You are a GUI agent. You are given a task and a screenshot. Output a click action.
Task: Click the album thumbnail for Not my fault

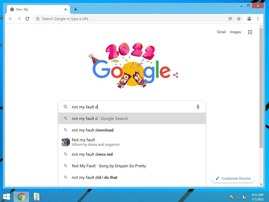tap(66, 142)
